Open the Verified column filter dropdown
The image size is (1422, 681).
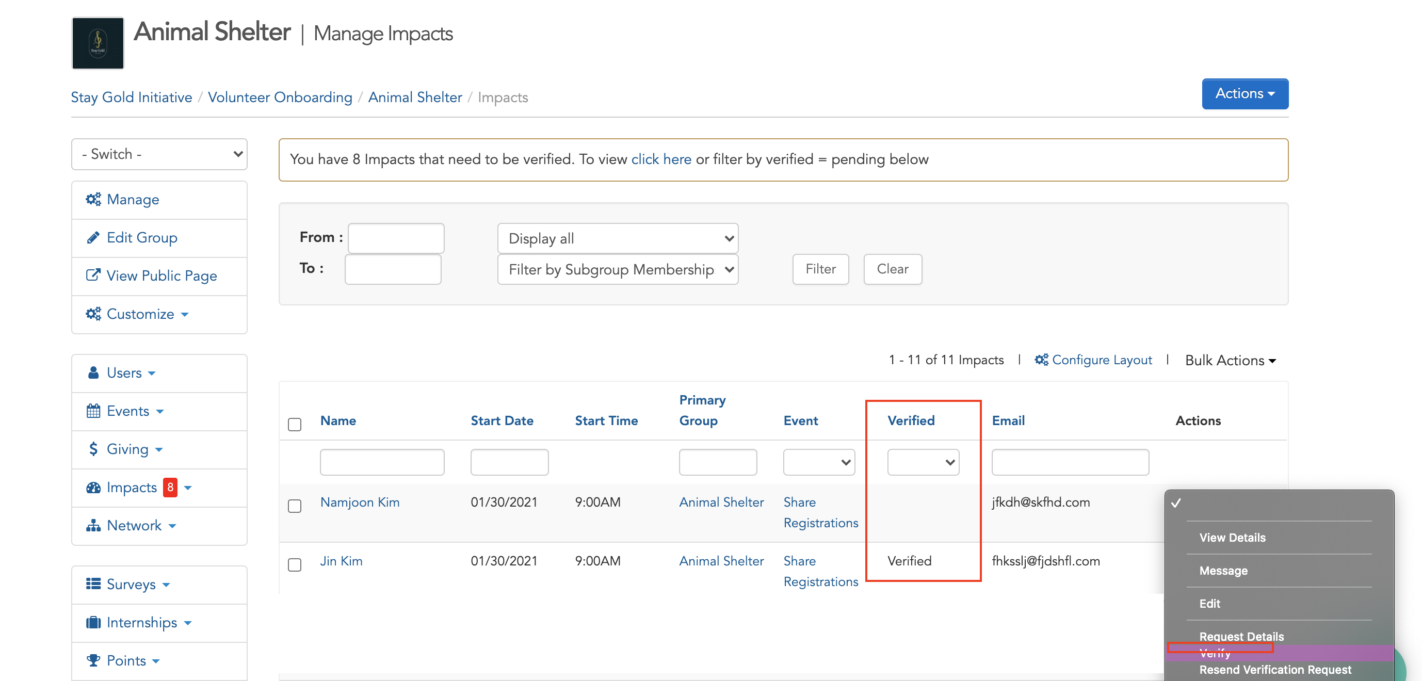click(x=923, y=462)
